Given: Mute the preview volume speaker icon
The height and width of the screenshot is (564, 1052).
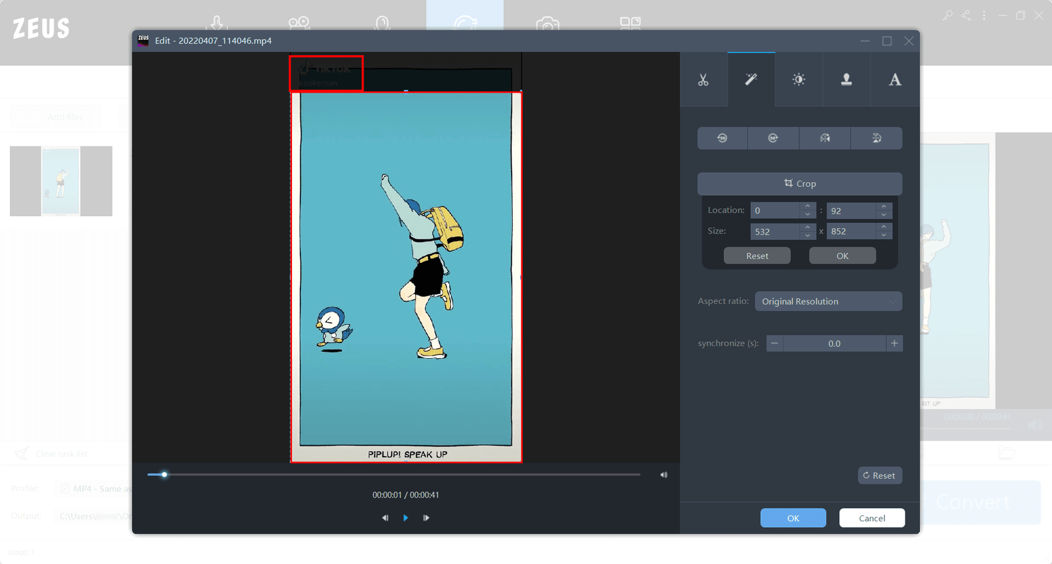Looking at the screenshot, I should pyautogui.click(x=663, y=475).
